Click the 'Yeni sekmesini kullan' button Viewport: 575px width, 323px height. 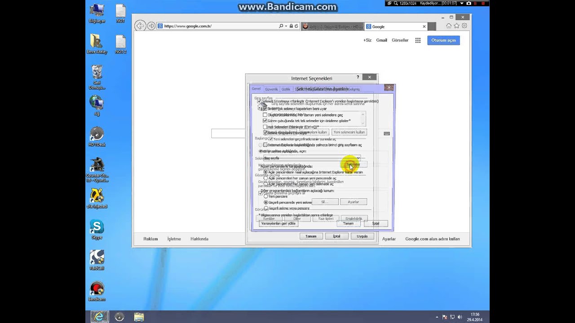click(x=349, y=132)
